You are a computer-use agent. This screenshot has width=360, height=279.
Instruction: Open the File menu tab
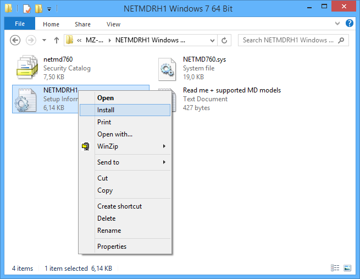(20, 24)
